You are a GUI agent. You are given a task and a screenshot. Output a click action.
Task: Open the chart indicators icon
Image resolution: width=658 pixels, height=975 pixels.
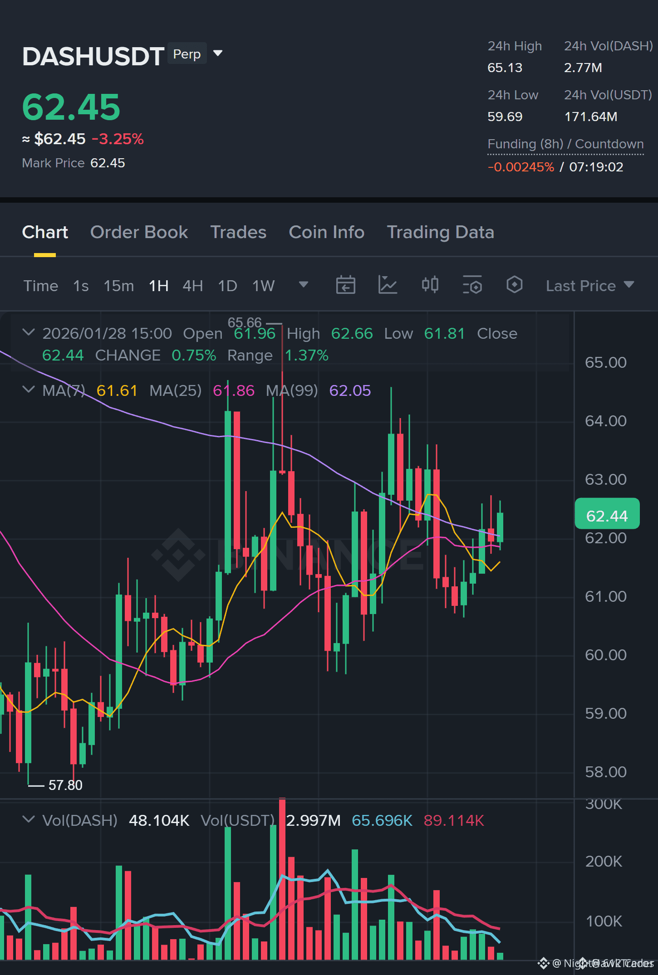(x=388, y=285)
